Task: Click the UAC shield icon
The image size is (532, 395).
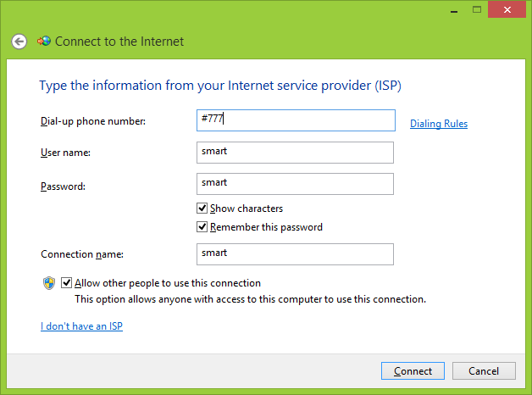Action: 49,283
